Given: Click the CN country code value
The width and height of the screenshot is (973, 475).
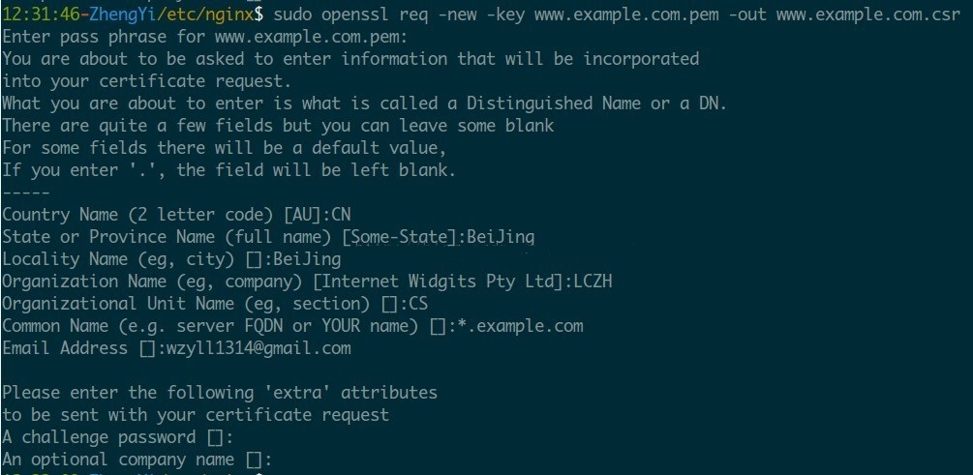Looking at the screenshot, I should (x=340, y=215).
